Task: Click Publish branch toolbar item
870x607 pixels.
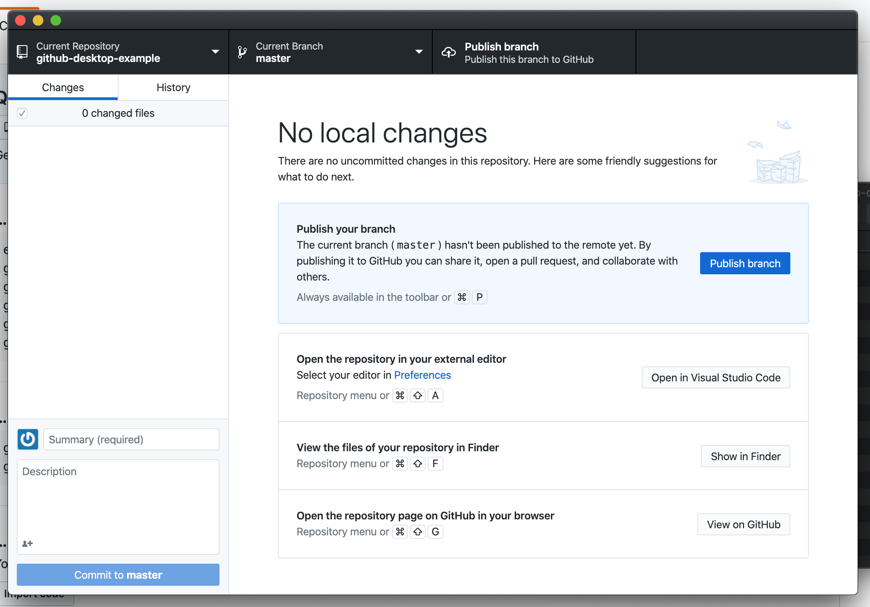Action: (x=534, y=52)
